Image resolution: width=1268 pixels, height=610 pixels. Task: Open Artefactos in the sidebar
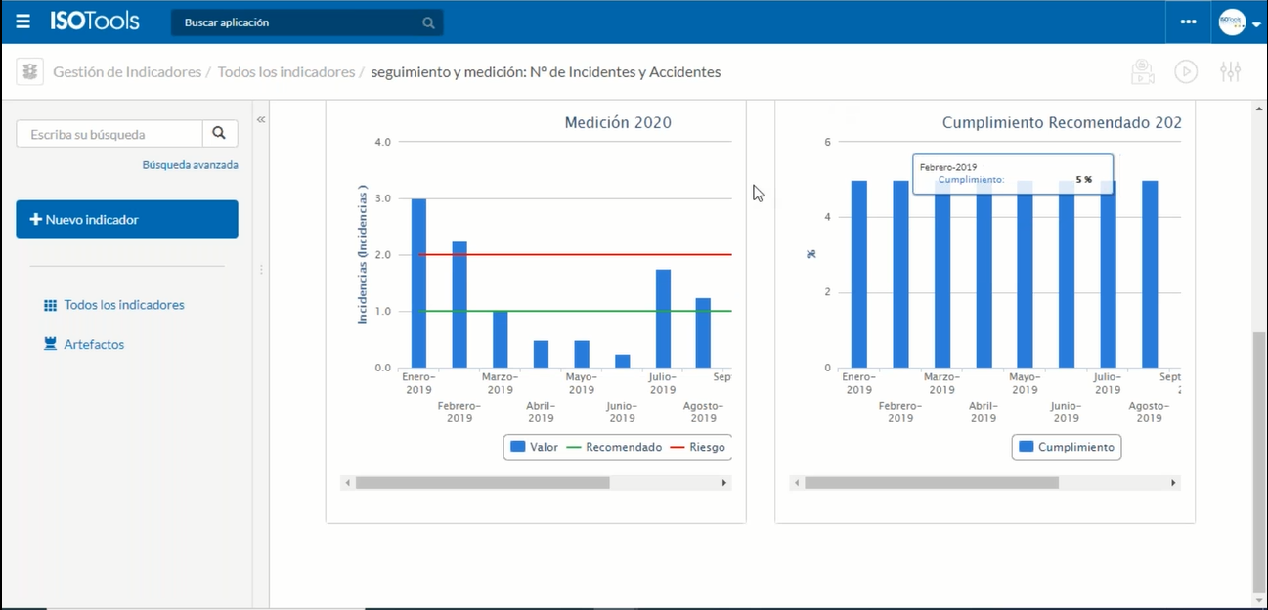[x=94, y=344]
